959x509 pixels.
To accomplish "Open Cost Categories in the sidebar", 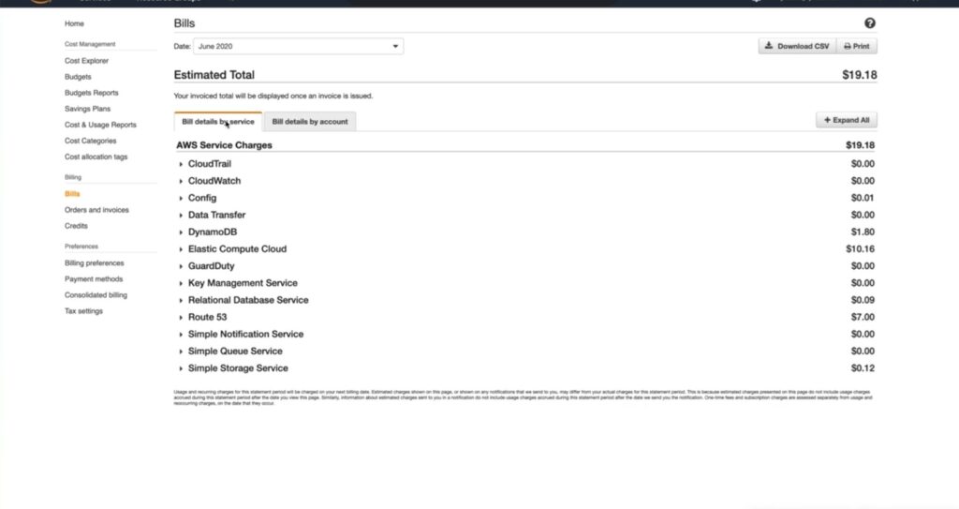I will click(x=90, y=141).
